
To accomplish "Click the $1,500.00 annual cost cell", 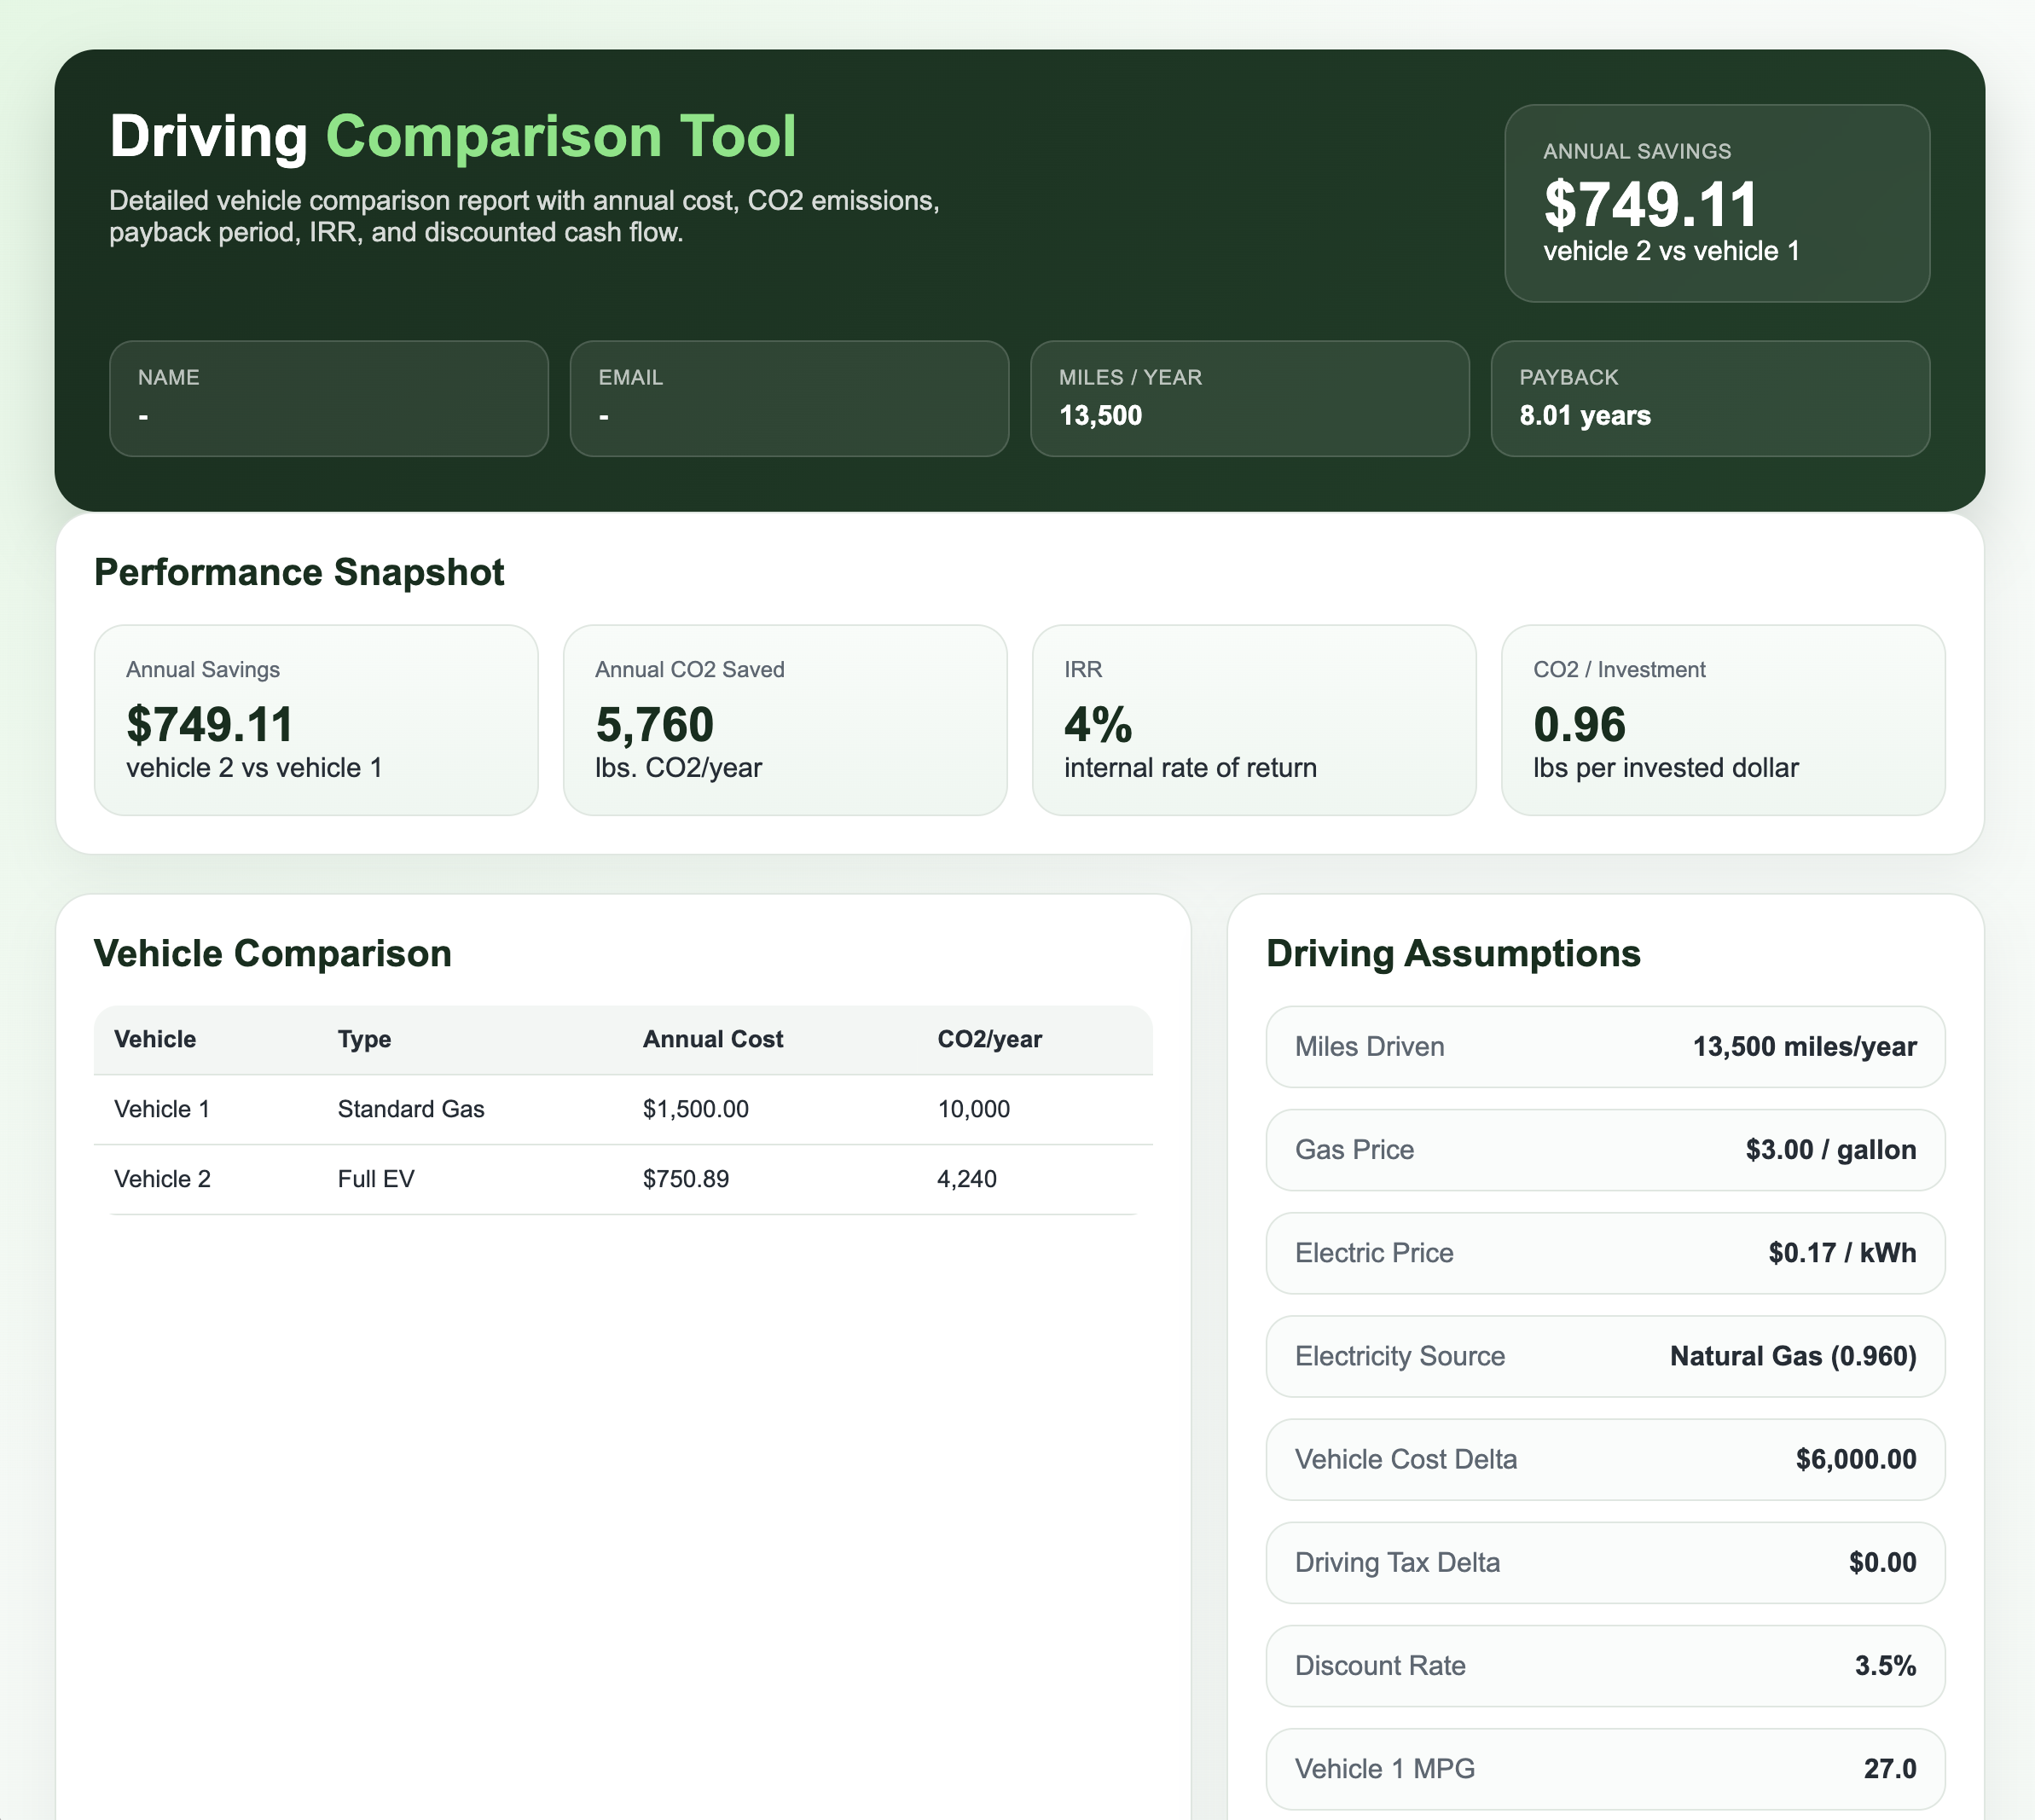I will tap(695, 1109).
